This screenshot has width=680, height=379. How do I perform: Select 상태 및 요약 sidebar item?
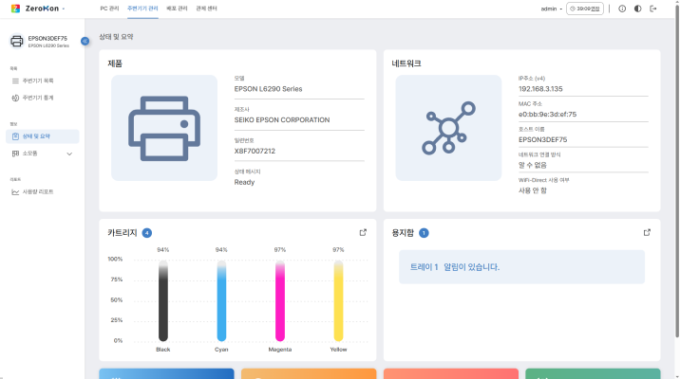click(43, 136)
